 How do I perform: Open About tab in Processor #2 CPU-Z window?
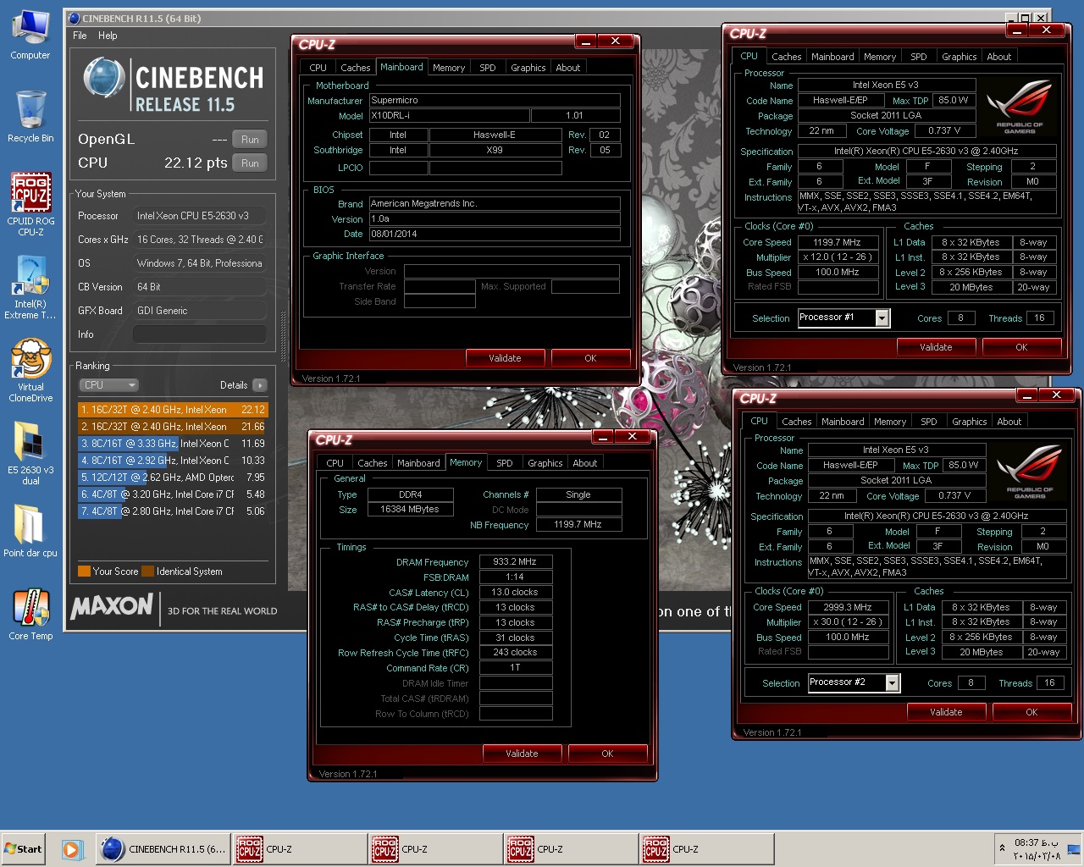(x=1009, y=422)
